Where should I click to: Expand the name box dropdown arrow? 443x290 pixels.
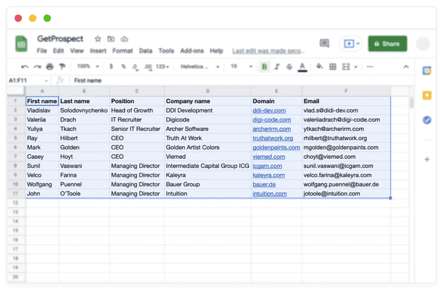(x=46, y=81)
